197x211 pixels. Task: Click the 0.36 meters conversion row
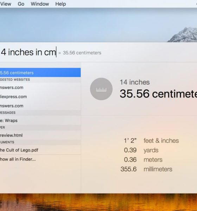pyautogui.click(x=143, y=160)
